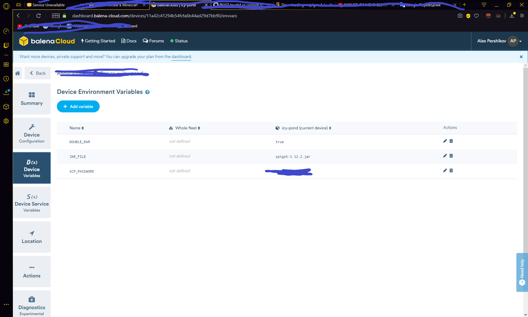Switch to the Service Unavailable browser tab
528x317 pixels.
(x=49, y=5)
